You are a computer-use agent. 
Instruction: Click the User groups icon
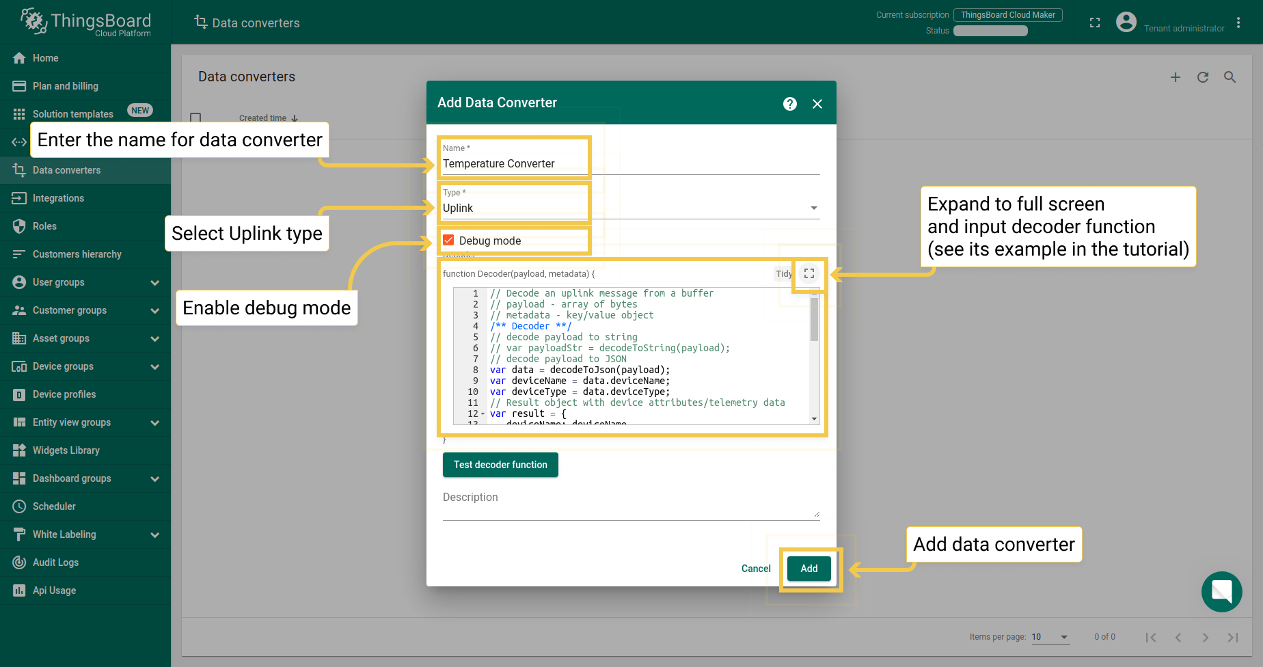click(x=19, y=282)
